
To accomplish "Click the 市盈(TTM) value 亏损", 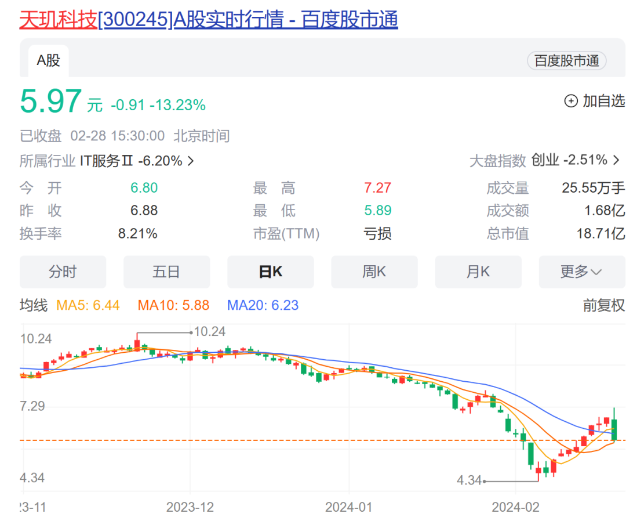I will click(377, 234).
